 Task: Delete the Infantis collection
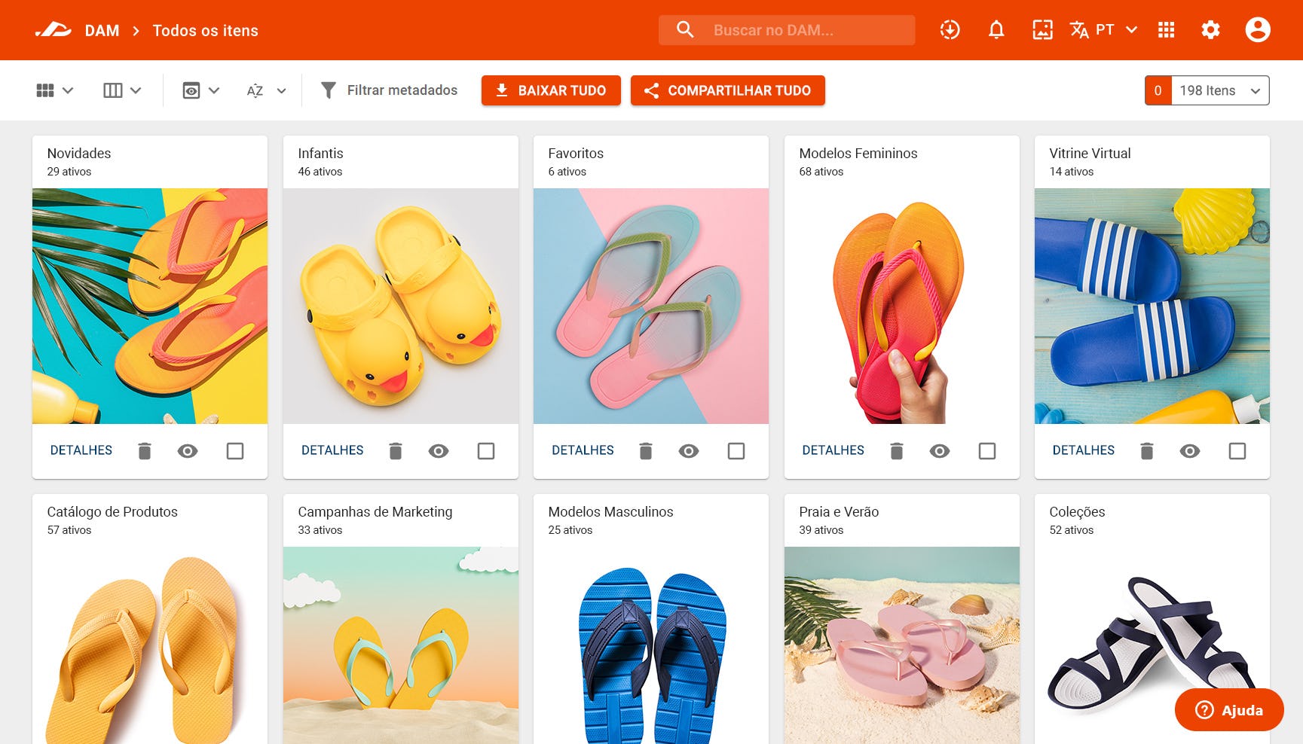click(x=396, y=451)
